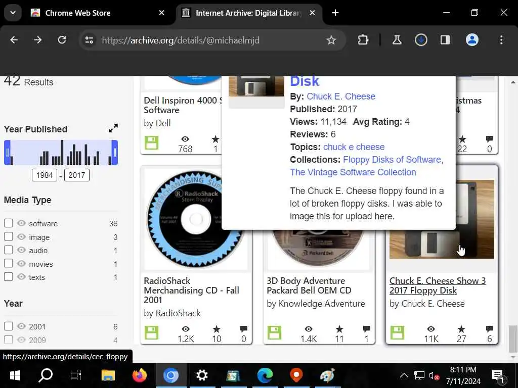Go forward with the browser forward arrow
Image resolution: width=518 pixels, height=388 pixels.
[x=37, y=40]
